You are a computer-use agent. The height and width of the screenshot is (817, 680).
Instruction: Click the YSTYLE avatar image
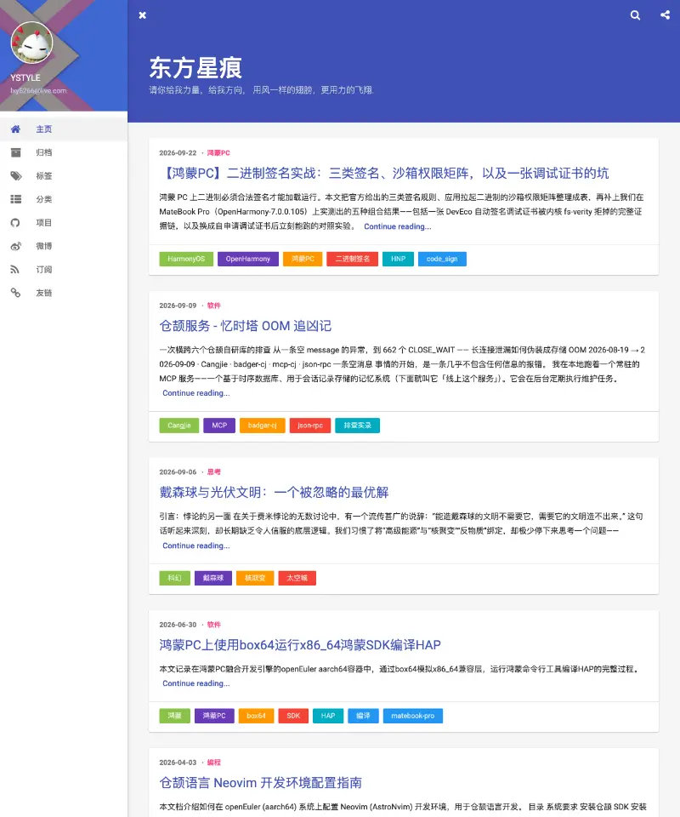[x=31, y=43]
